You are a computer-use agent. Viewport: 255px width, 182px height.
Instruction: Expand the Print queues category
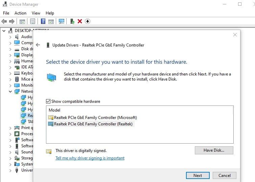(x=10, y=128)
